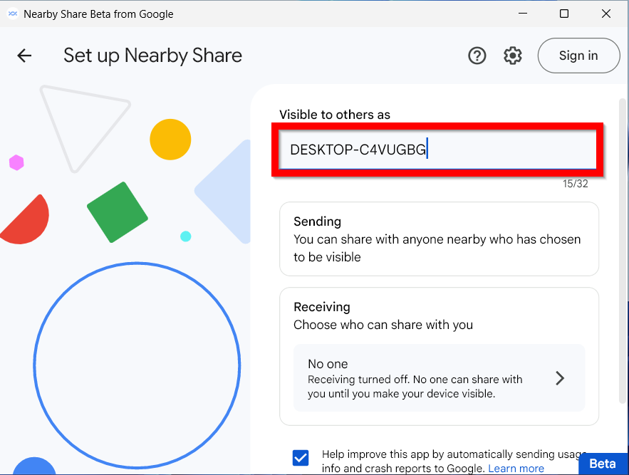
Task: Click the Receiving section heading
Action: [x=322, y=307]
